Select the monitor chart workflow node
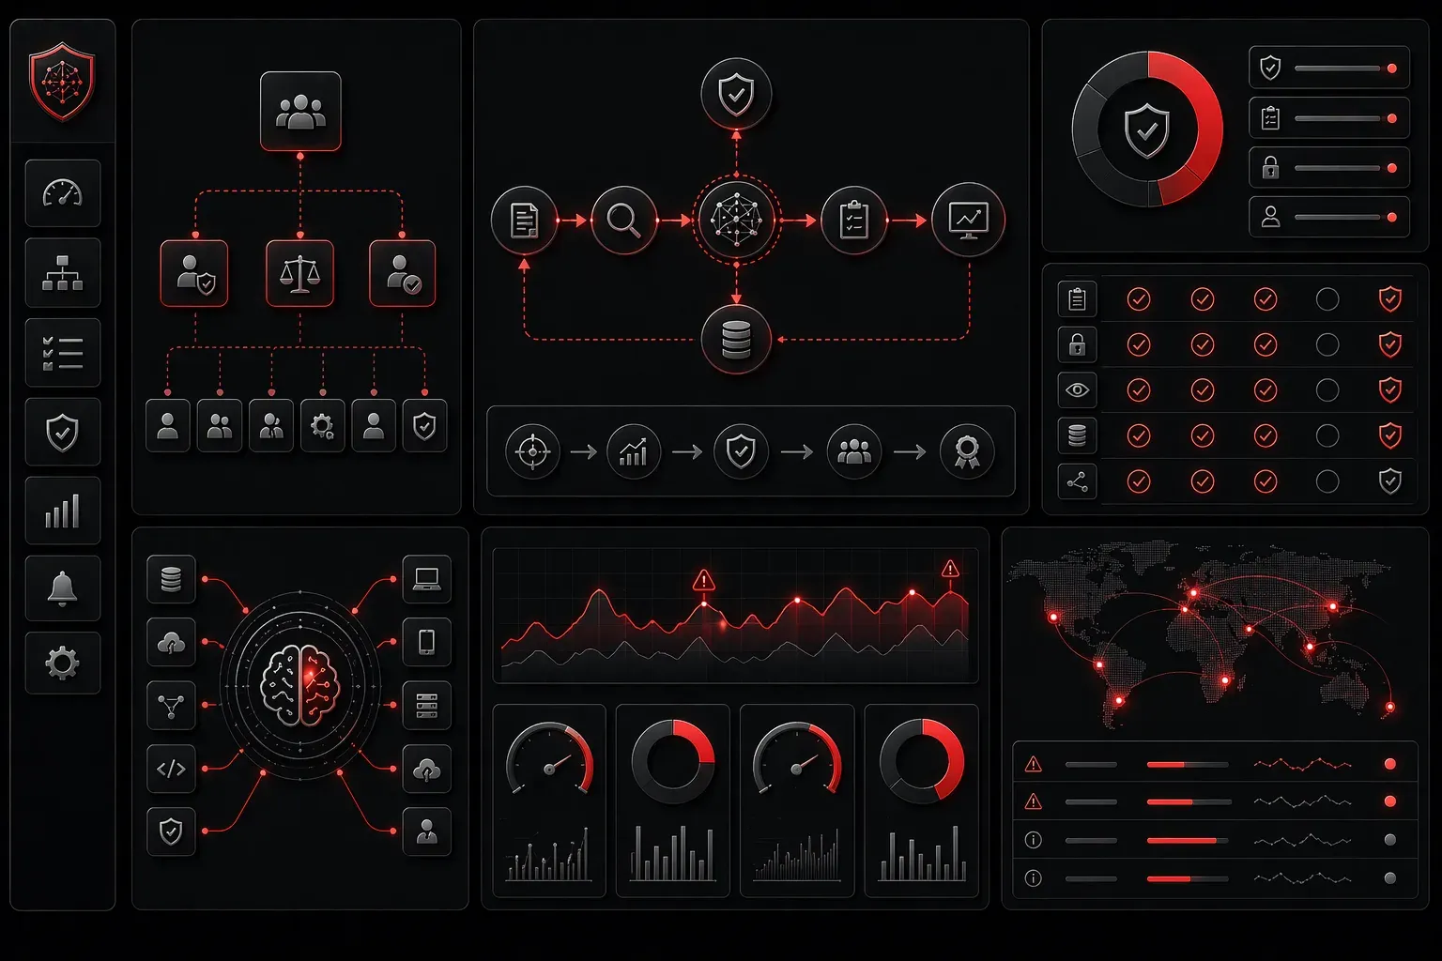The width and height of the screenshot is (1442, 961). click(968, 221)
